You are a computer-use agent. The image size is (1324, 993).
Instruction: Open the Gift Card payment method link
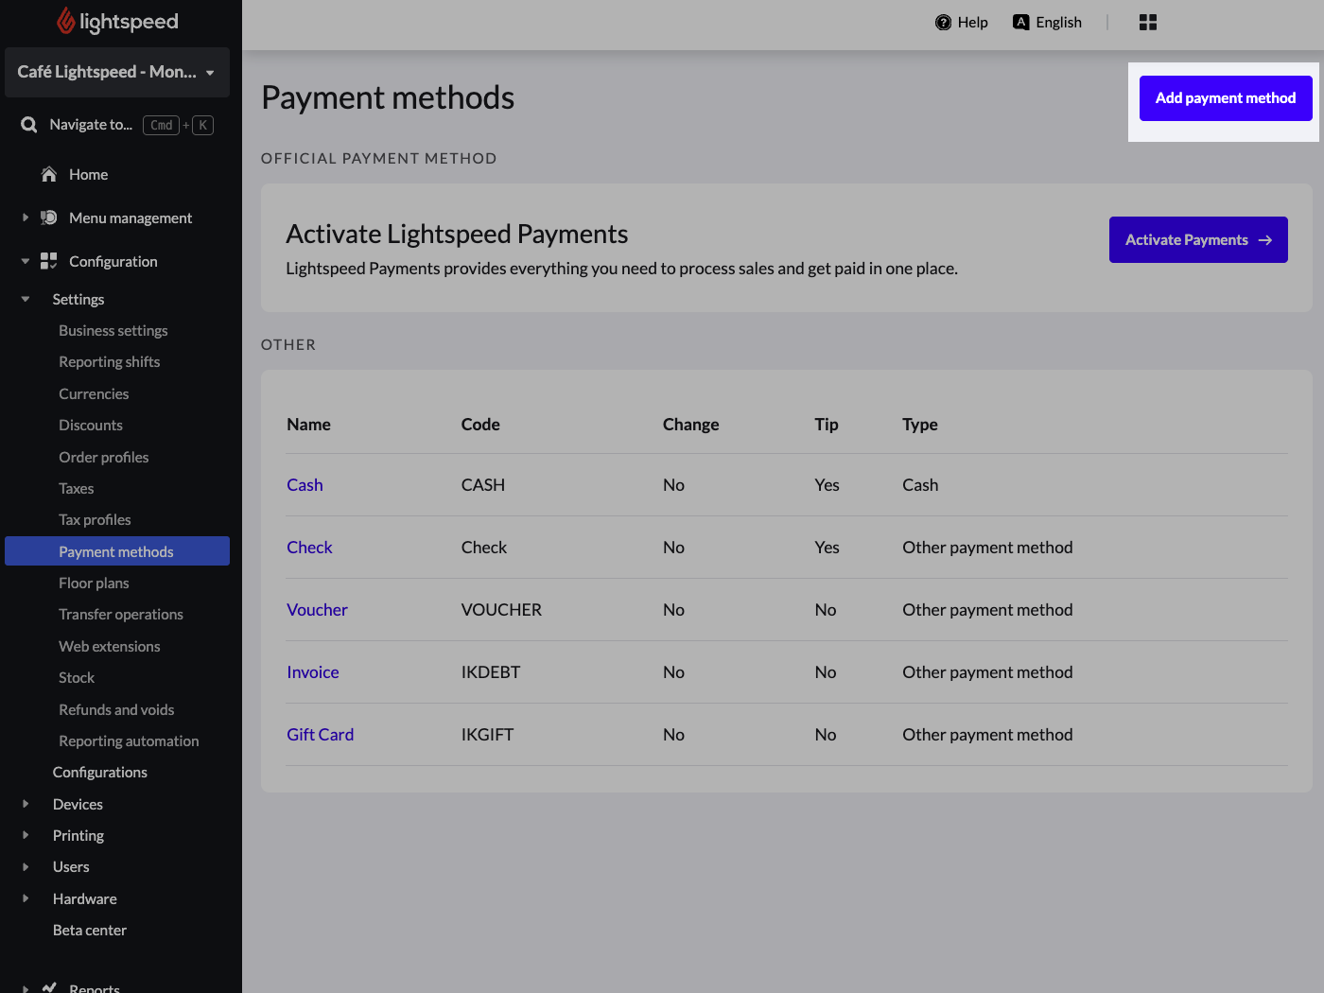point(320,735)
